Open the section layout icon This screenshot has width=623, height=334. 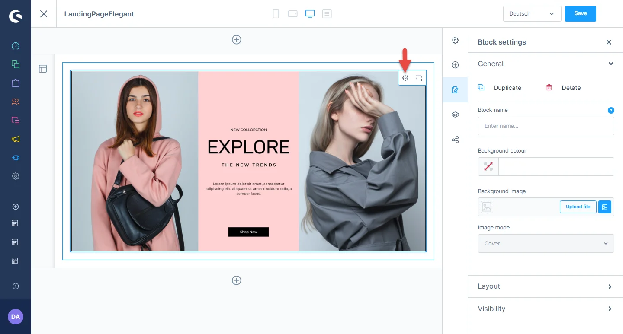(x=43, y=69)
